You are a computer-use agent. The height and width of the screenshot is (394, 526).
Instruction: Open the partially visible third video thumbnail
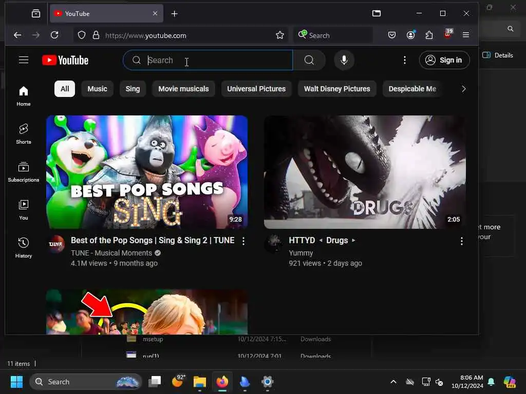point(147,312)
